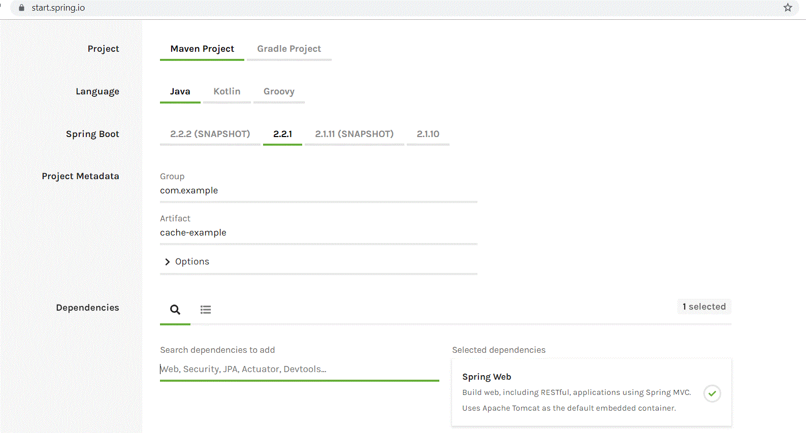The height and width of the screenshot is (433, 806).
Task: Click the Group field label
Action: pyautogui.click(x=172, y=176)
